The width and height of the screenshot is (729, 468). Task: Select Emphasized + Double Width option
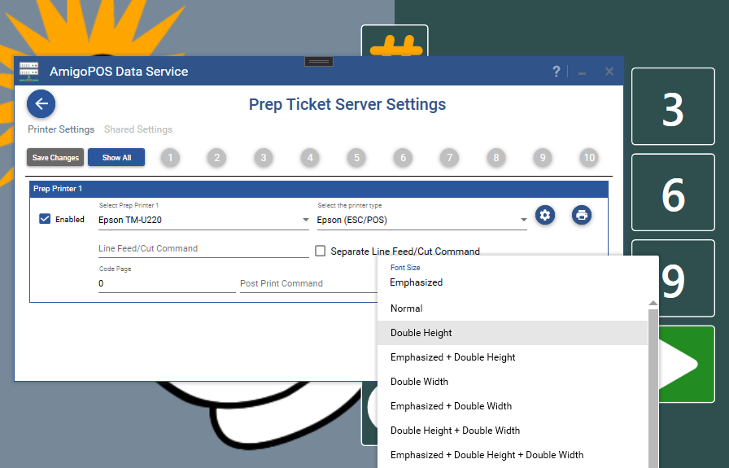click(x=451, y=406)
